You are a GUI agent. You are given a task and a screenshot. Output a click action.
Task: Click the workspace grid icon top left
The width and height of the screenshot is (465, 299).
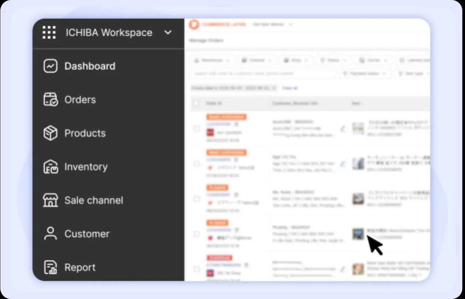click(x=49, y=32)
